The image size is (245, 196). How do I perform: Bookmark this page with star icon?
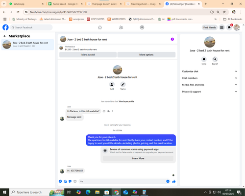tap(224, 12)
